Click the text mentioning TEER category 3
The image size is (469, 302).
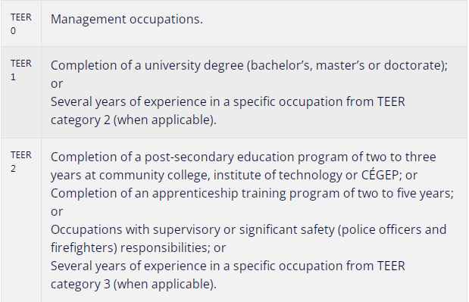pos(133,284)
